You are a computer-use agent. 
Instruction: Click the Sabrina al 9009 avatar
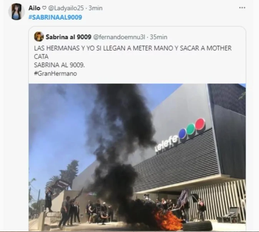coord(39,36)
